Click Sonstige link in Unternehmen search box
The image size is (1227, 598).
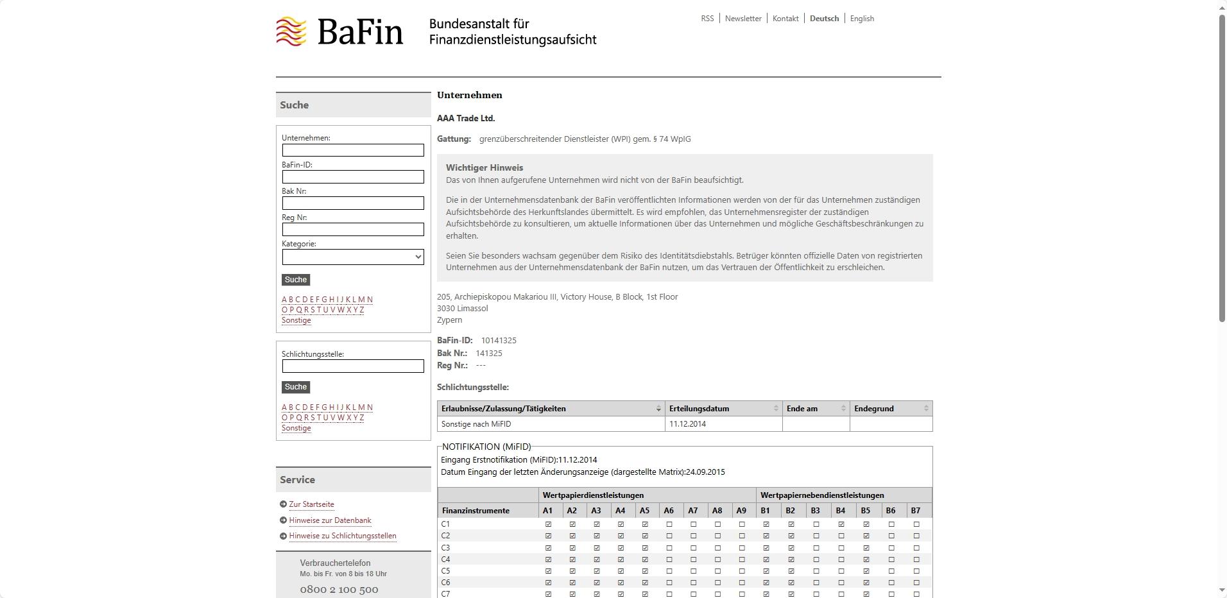[296, 320]
